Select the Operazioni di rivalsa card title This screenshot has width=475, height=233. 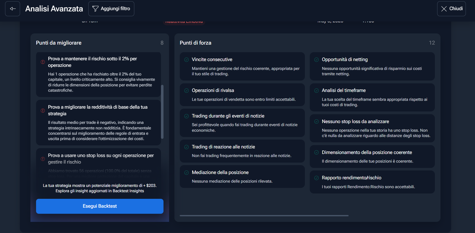point(213,90)
